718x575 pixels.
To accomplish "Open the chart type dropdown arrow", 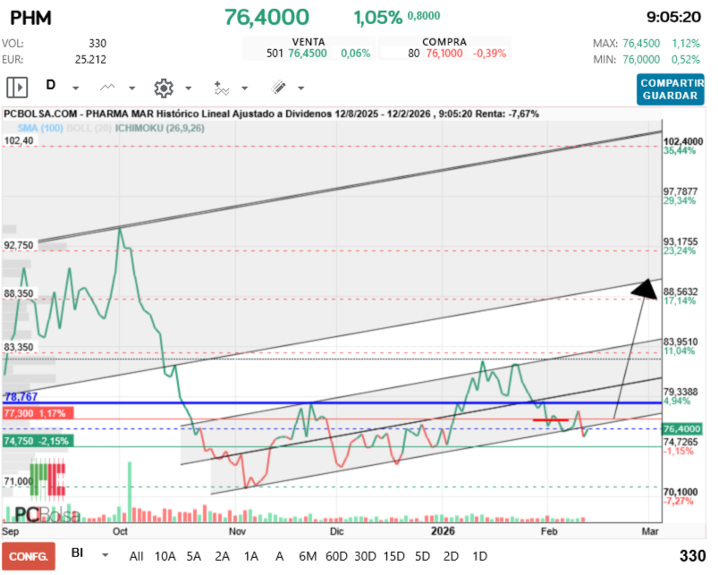I will coord(131,88).
